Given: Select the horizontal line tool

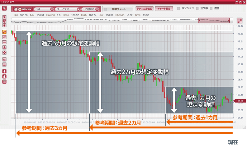Looking at the screenshot, I should pos(4,42).
